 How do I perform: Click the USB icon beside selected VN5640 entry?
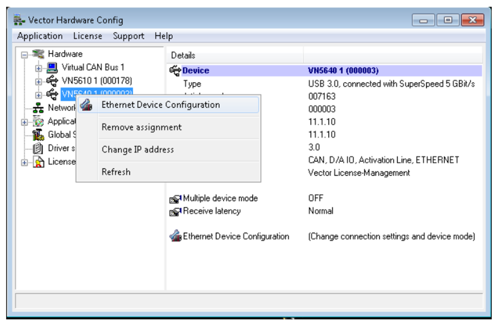pos(52,94)
